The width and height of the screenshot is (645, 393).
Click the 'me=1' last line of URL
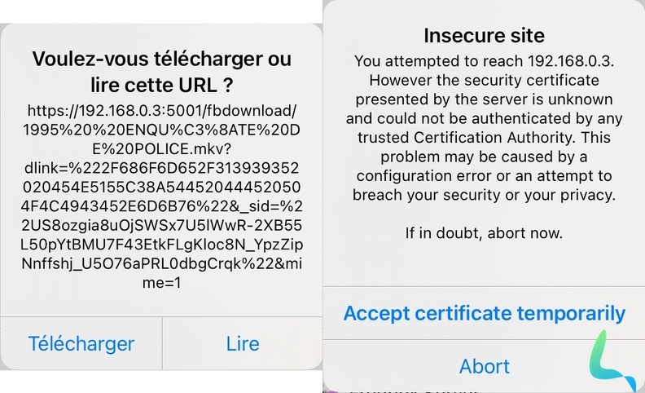[162, 283]
